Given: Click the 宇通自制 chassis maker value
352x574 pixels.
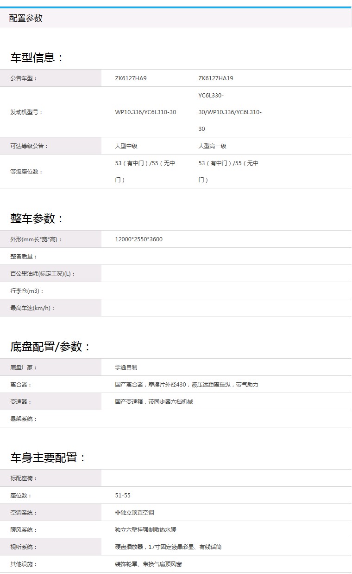Looking at the screenshot, I should [126, 368].
